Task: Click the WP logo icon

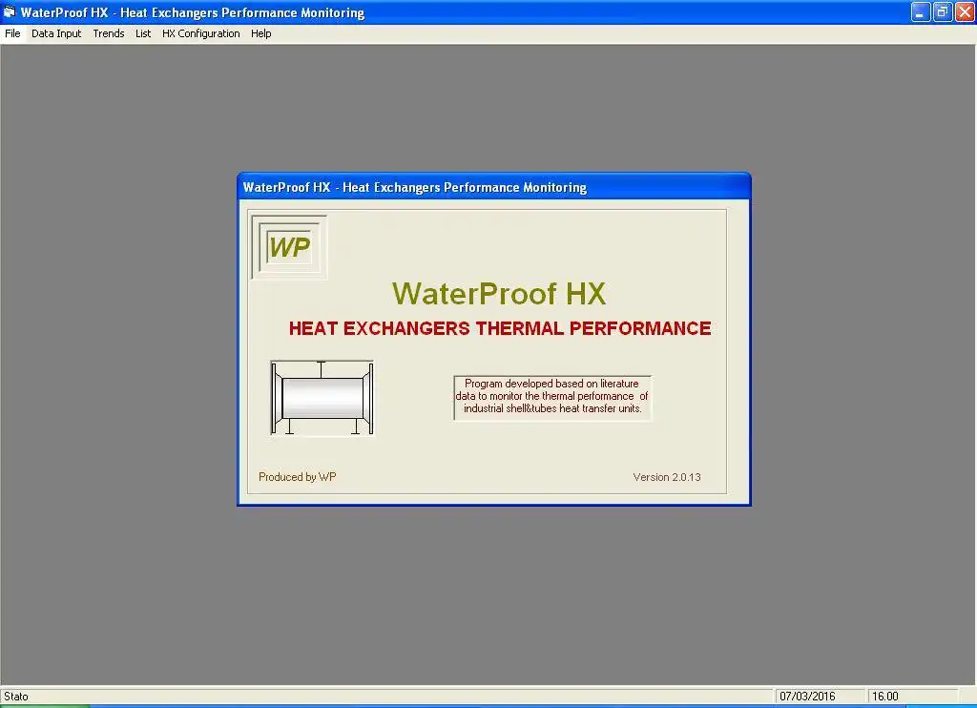Action: 289,247
